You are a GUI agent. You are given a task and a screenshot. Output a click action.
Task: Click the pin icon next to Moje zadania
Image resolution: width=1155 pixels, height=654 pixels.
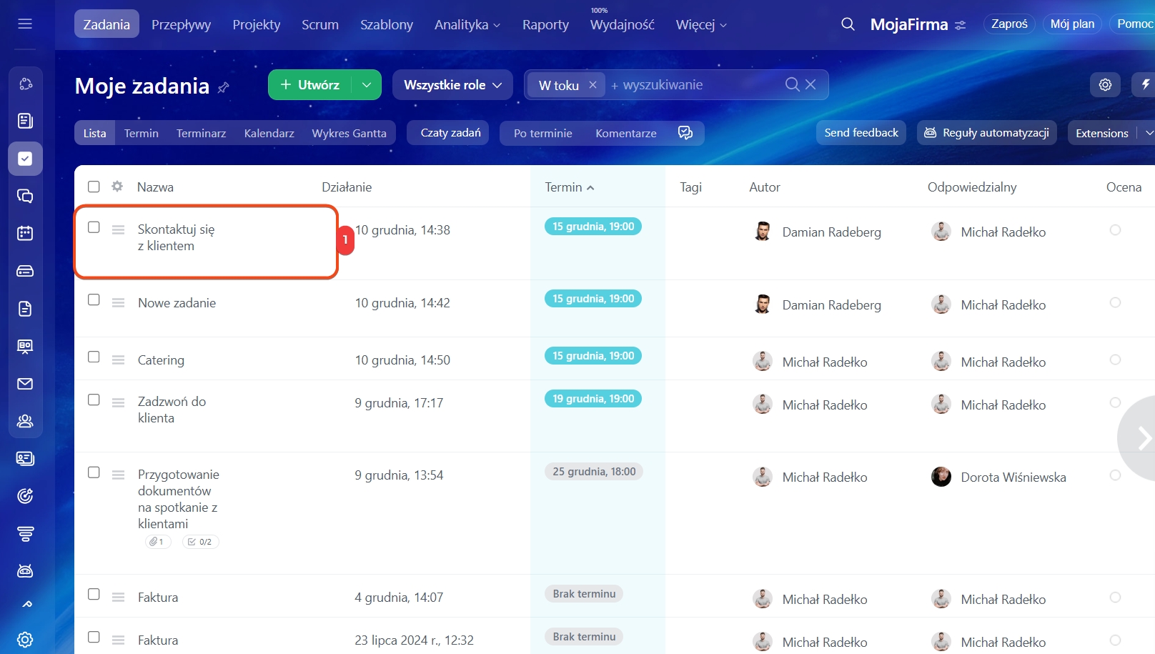click(x=224, y=87)
